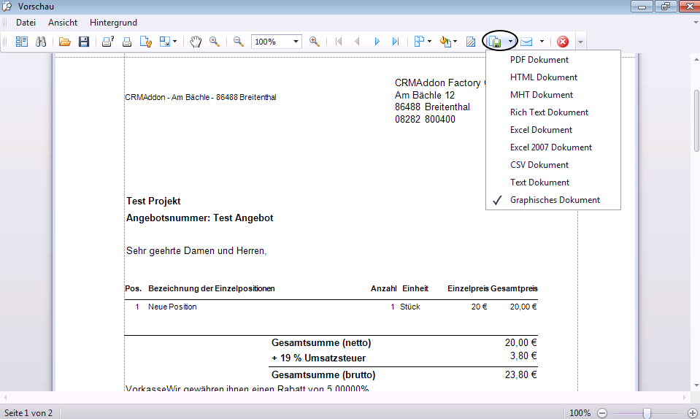Click the watermark icon
This screenshot has width=700, height=419.
(471, 42)
